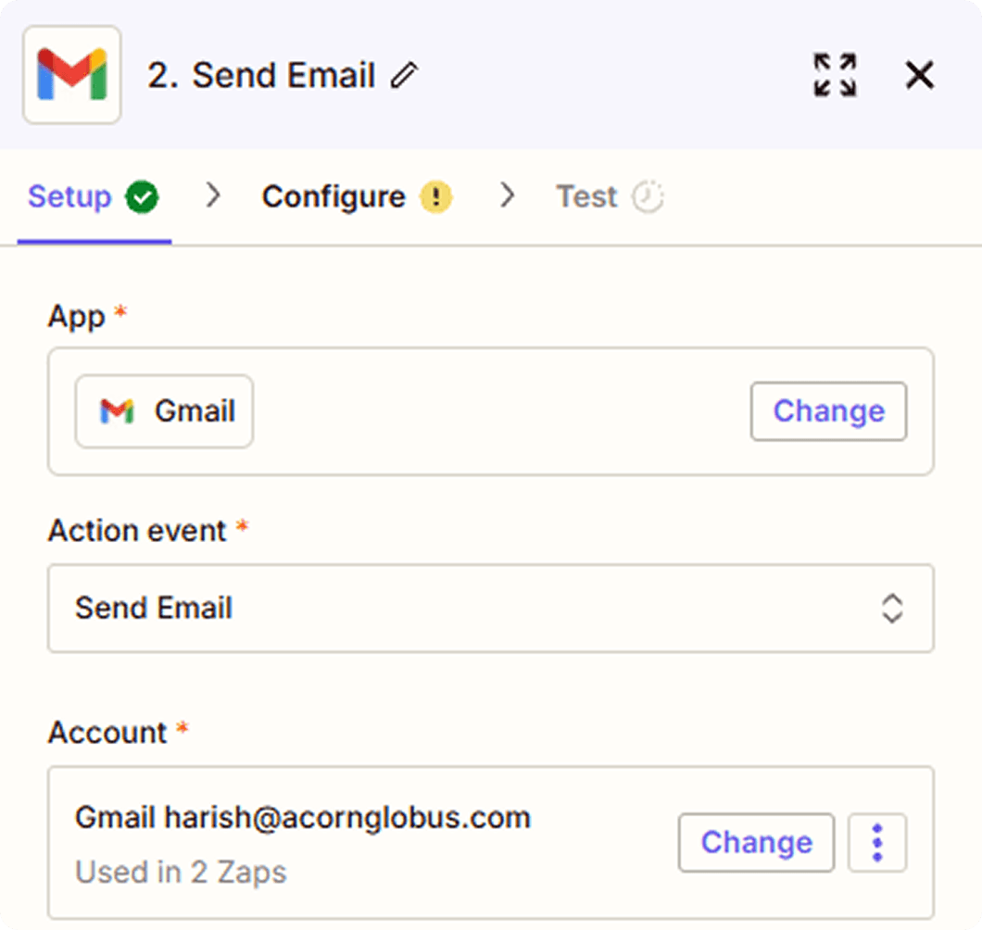Open the pencil icon to rename the step
The image size is (982, 930).
405,77
